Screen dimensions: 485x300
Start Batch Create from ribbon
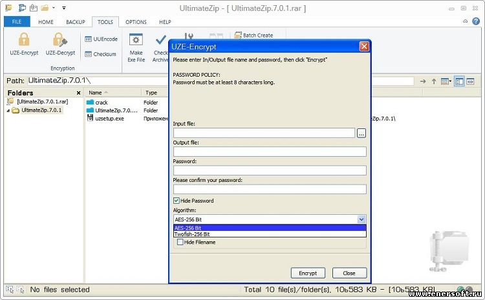253,35
